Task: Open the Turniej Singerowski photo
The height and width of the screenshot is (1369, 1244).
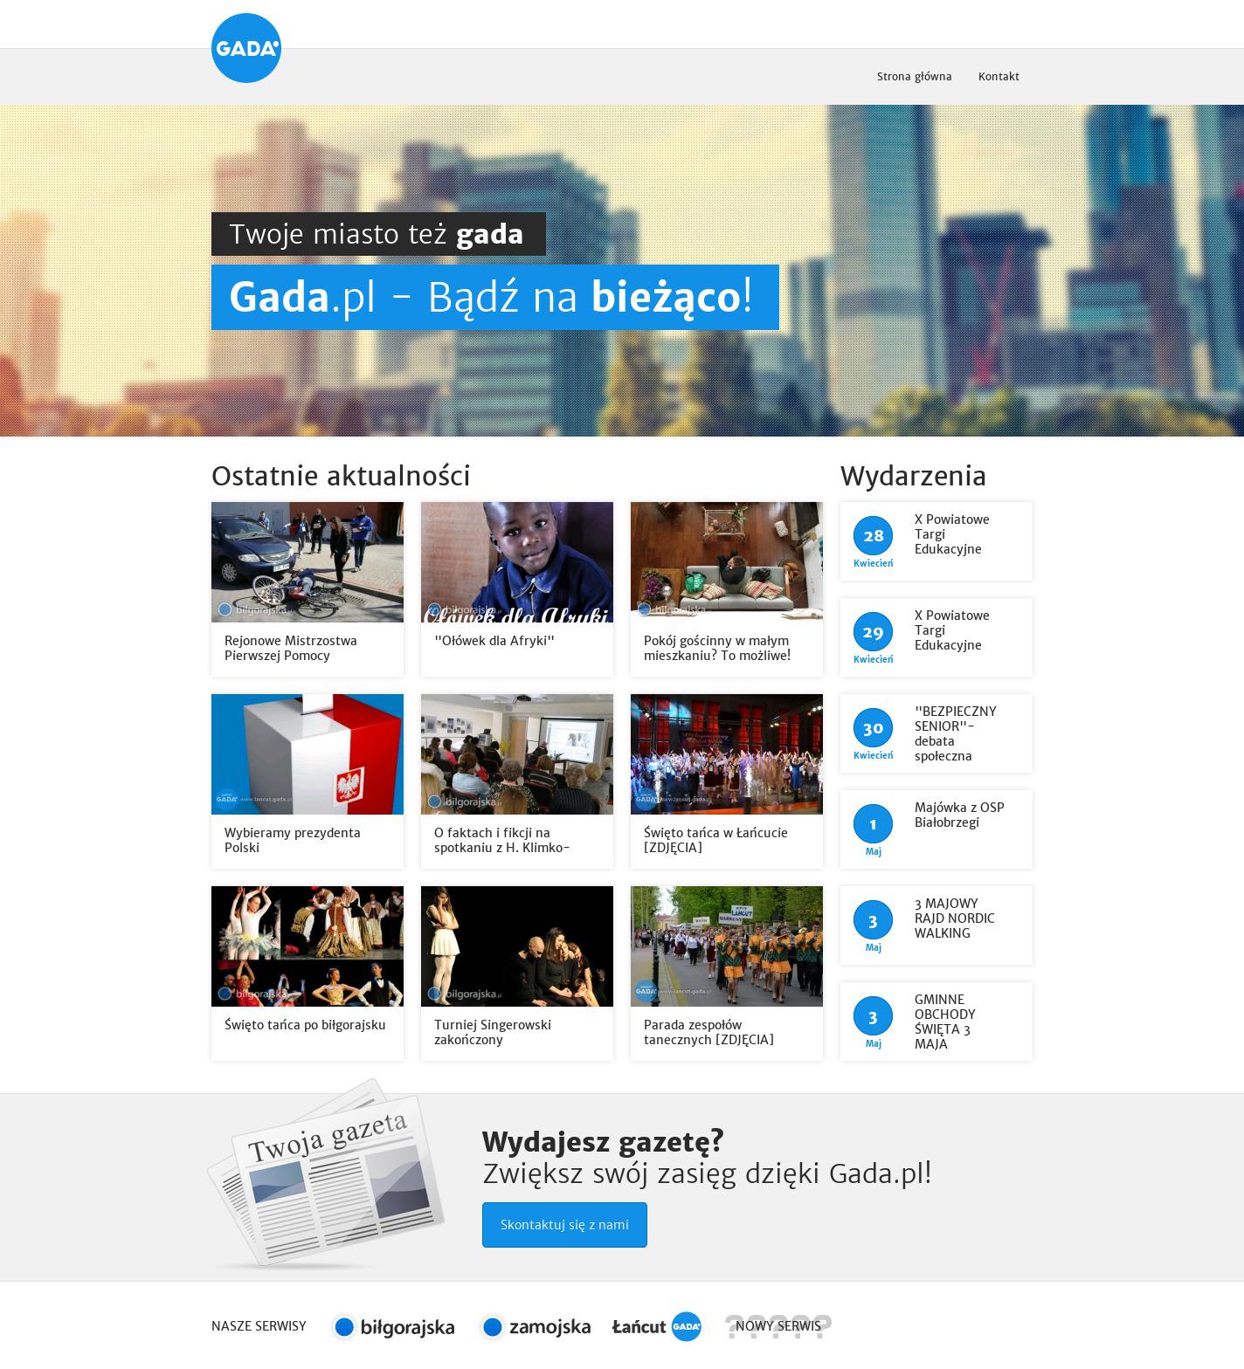Action: pos(517,946)
